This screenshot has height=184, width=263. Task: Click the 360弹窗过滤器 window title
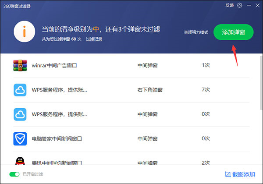(17, 6)
